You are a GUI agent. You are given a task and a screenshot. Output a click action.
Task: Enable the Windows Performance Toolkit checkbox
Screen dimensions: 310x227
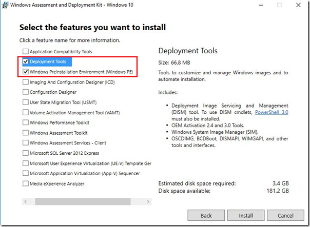click(x=26, y=122)
